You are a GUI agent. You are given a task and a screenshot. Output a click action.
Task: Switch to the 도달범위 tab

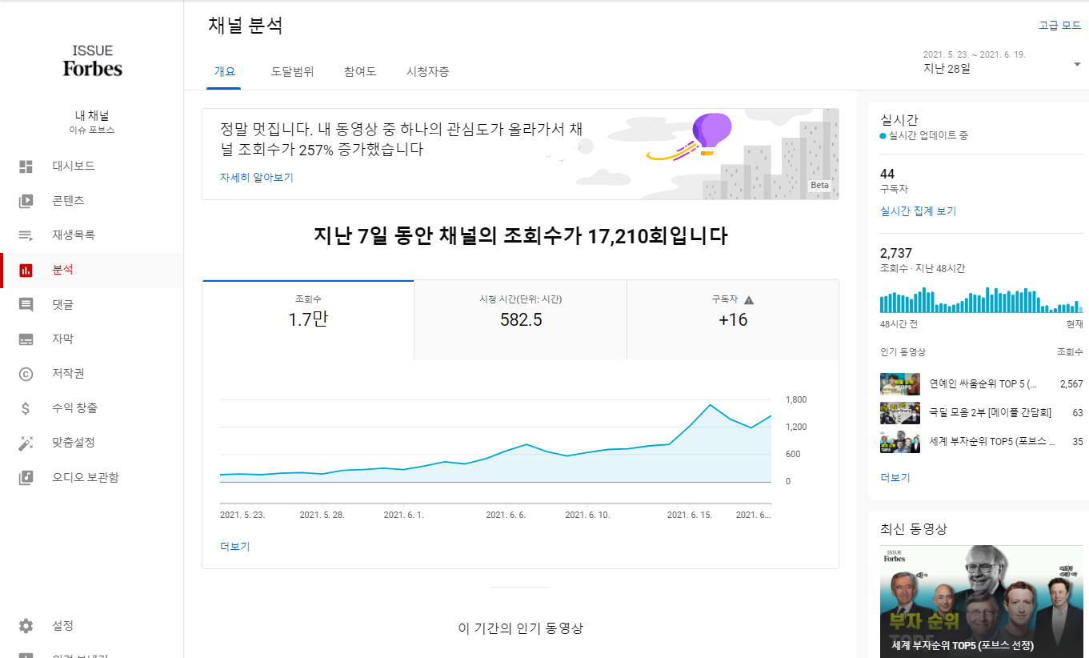[x=291, y=71]
